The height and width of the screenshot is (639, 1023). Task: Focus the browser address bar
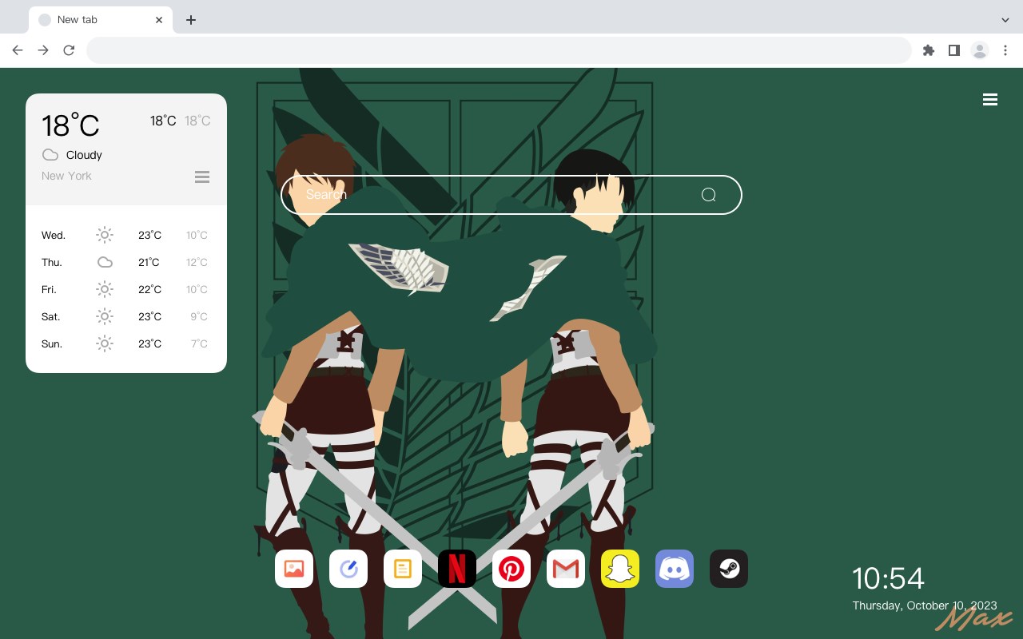(499, 50)
